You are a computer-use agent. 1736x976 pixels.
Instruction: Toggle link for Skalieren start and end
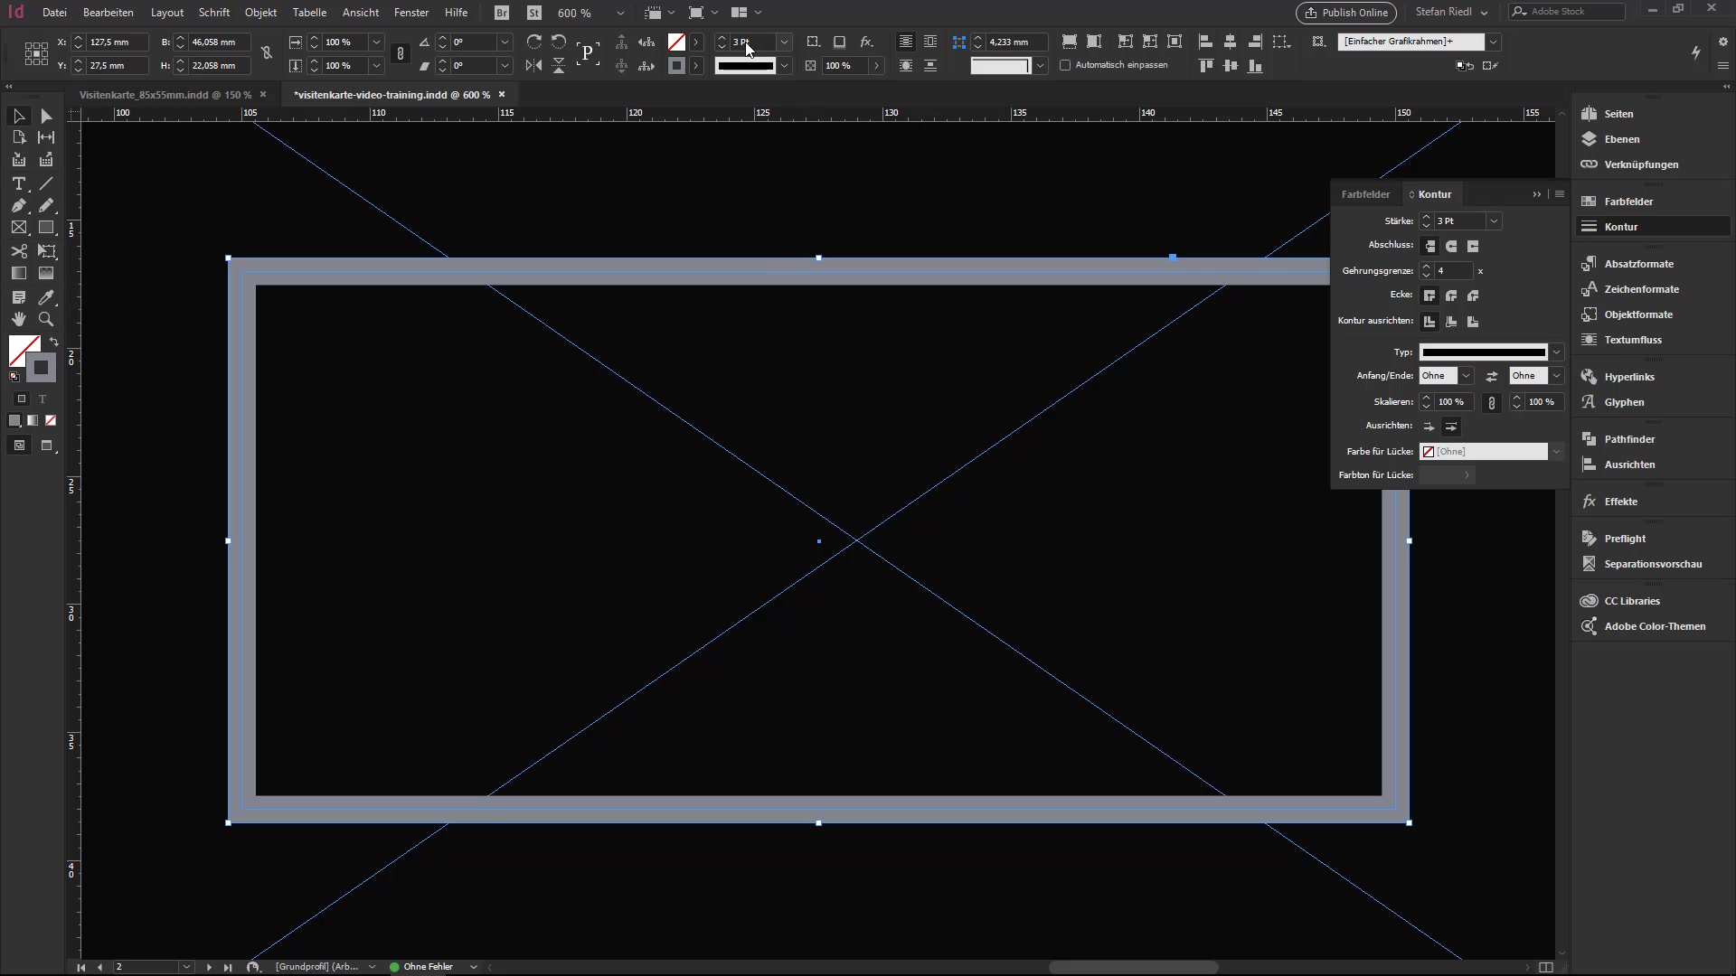(x=1492, y=402)
